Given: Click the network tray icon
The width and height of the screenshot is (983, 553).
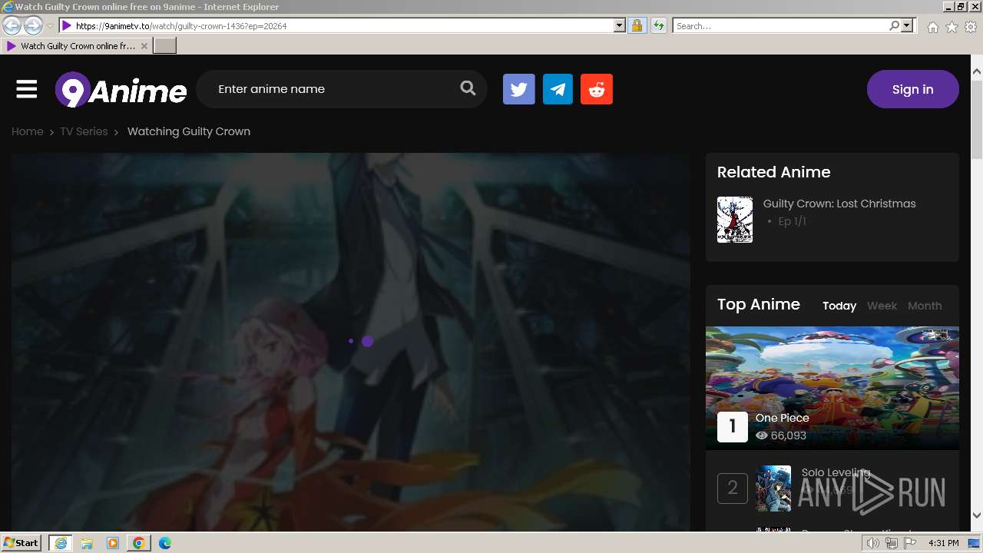Looking at the screenshot, I should [892, 543].
